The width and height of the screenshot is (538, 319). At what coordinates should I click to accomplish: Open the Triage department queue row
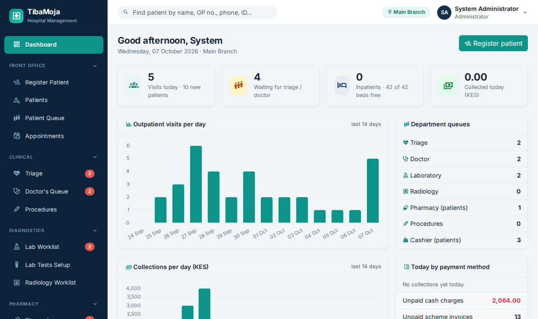462,143
